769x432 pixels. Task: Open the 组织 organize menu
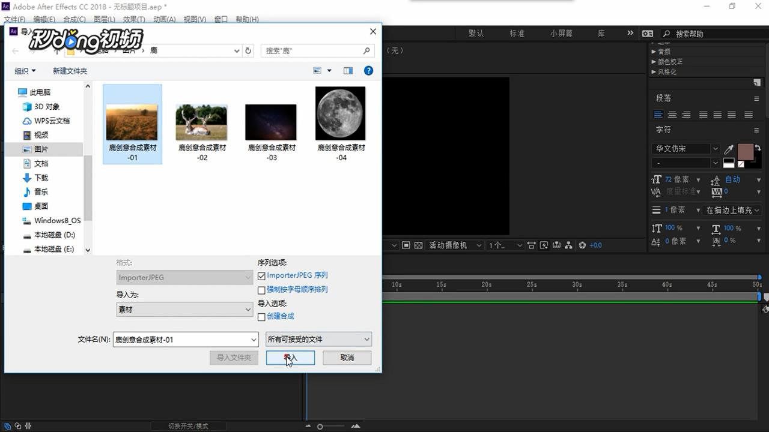pyautogui.click(x=25, y=71)
